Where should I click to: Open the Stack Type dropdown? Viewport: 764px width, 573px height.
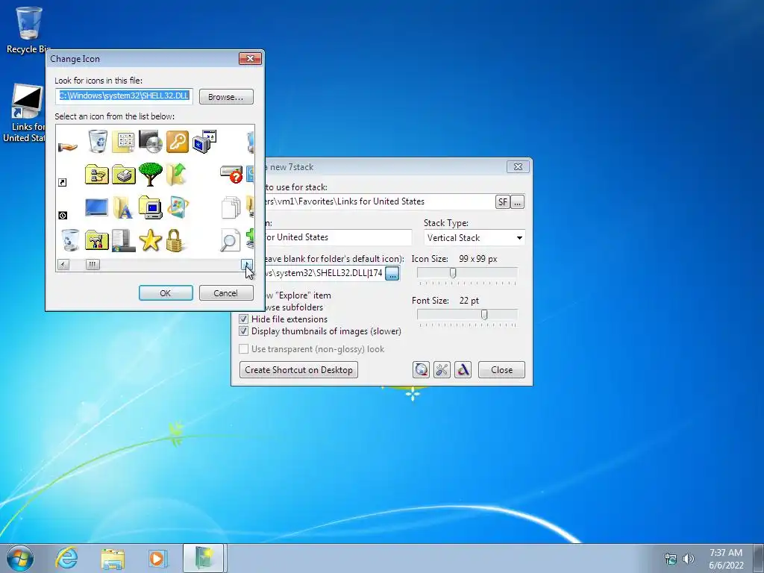pyautogui.click(x=474, y=238)
